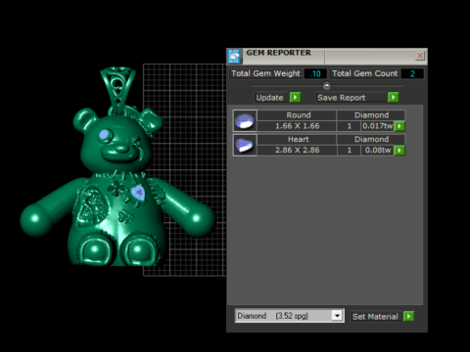Click the '1.66 X 1.66' size cell
This screenshot has height=352, width=470.
click(297, 126)
